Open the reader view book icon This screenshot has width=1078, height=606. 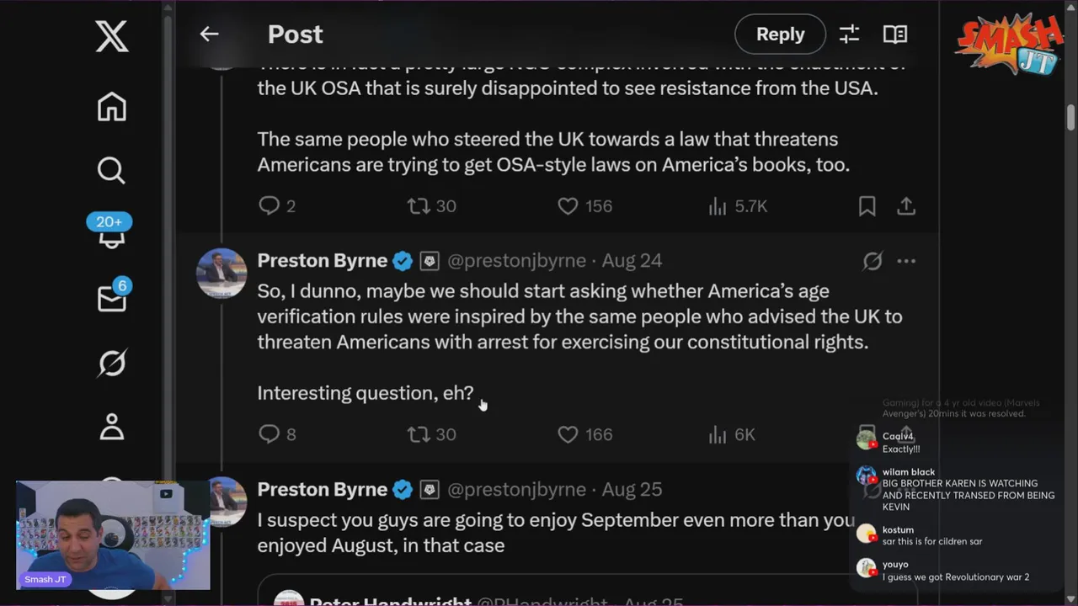895,34
